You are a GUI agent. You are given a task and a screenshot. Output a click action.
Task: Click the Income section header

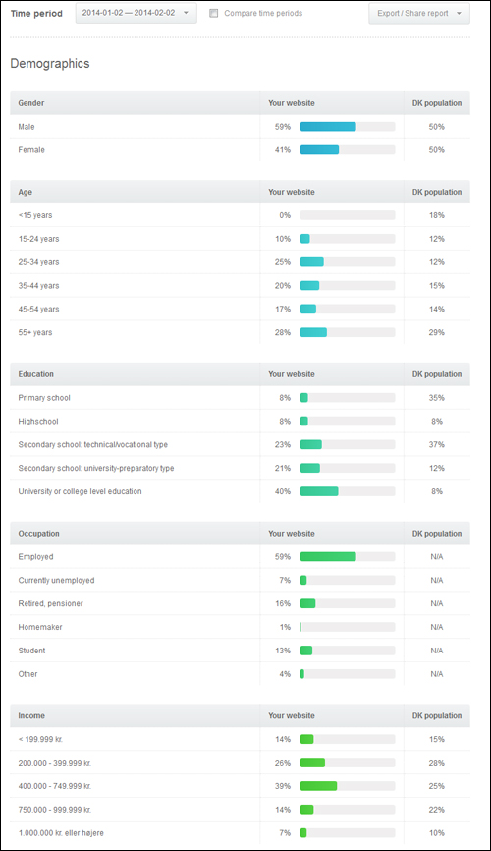31,715
